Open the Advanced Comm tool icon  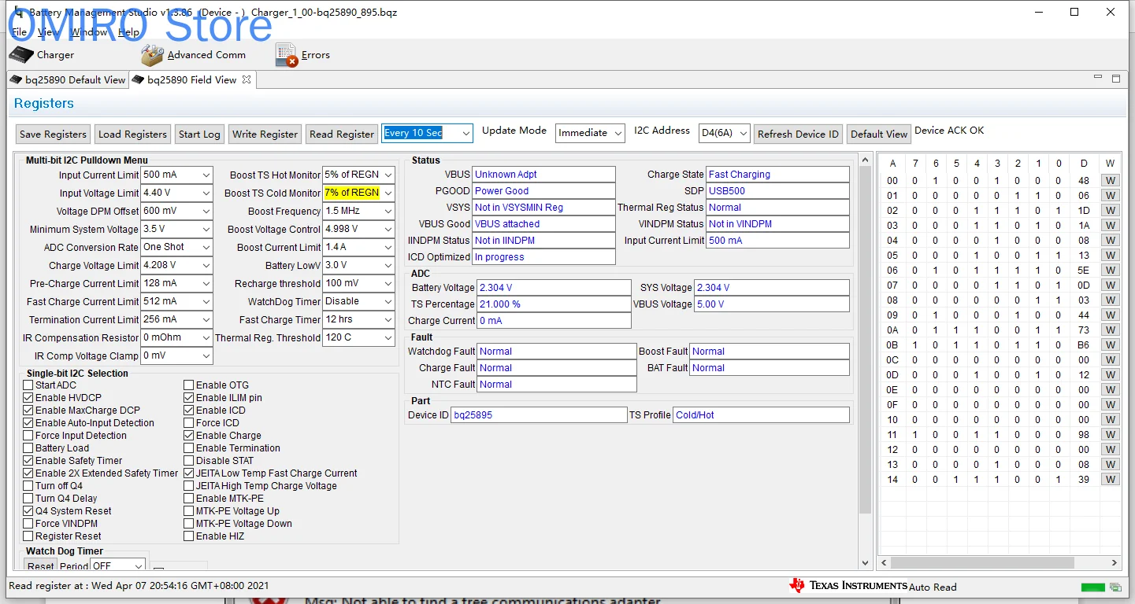pos(152,55)
